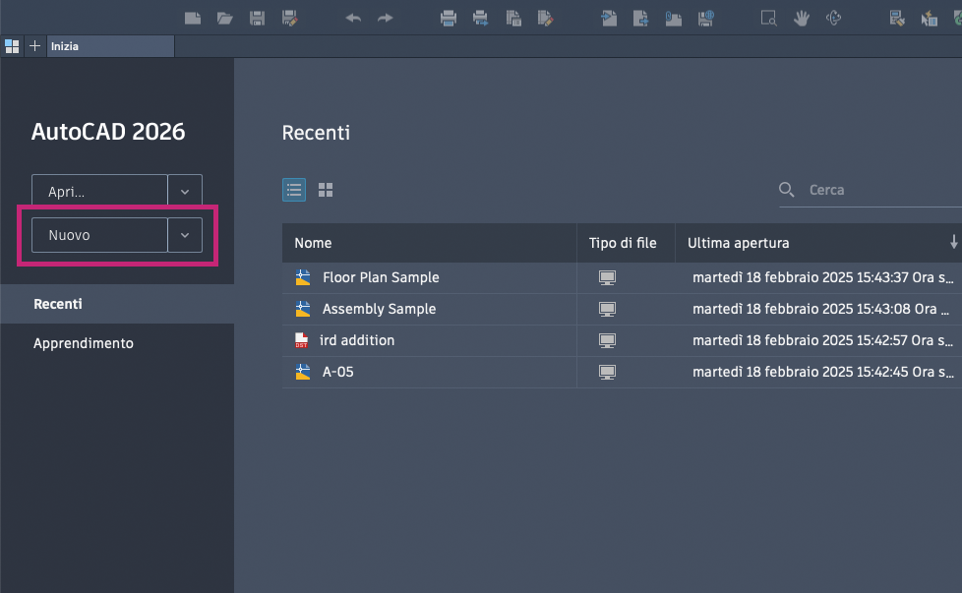
Task: Click the Apri... button
Action: coord(99,192)
